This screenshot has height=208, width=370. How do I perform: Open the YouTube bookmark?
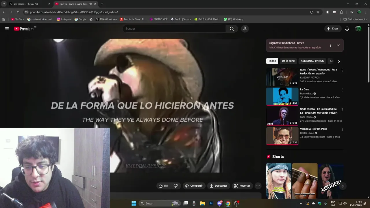tap(18, 19)
